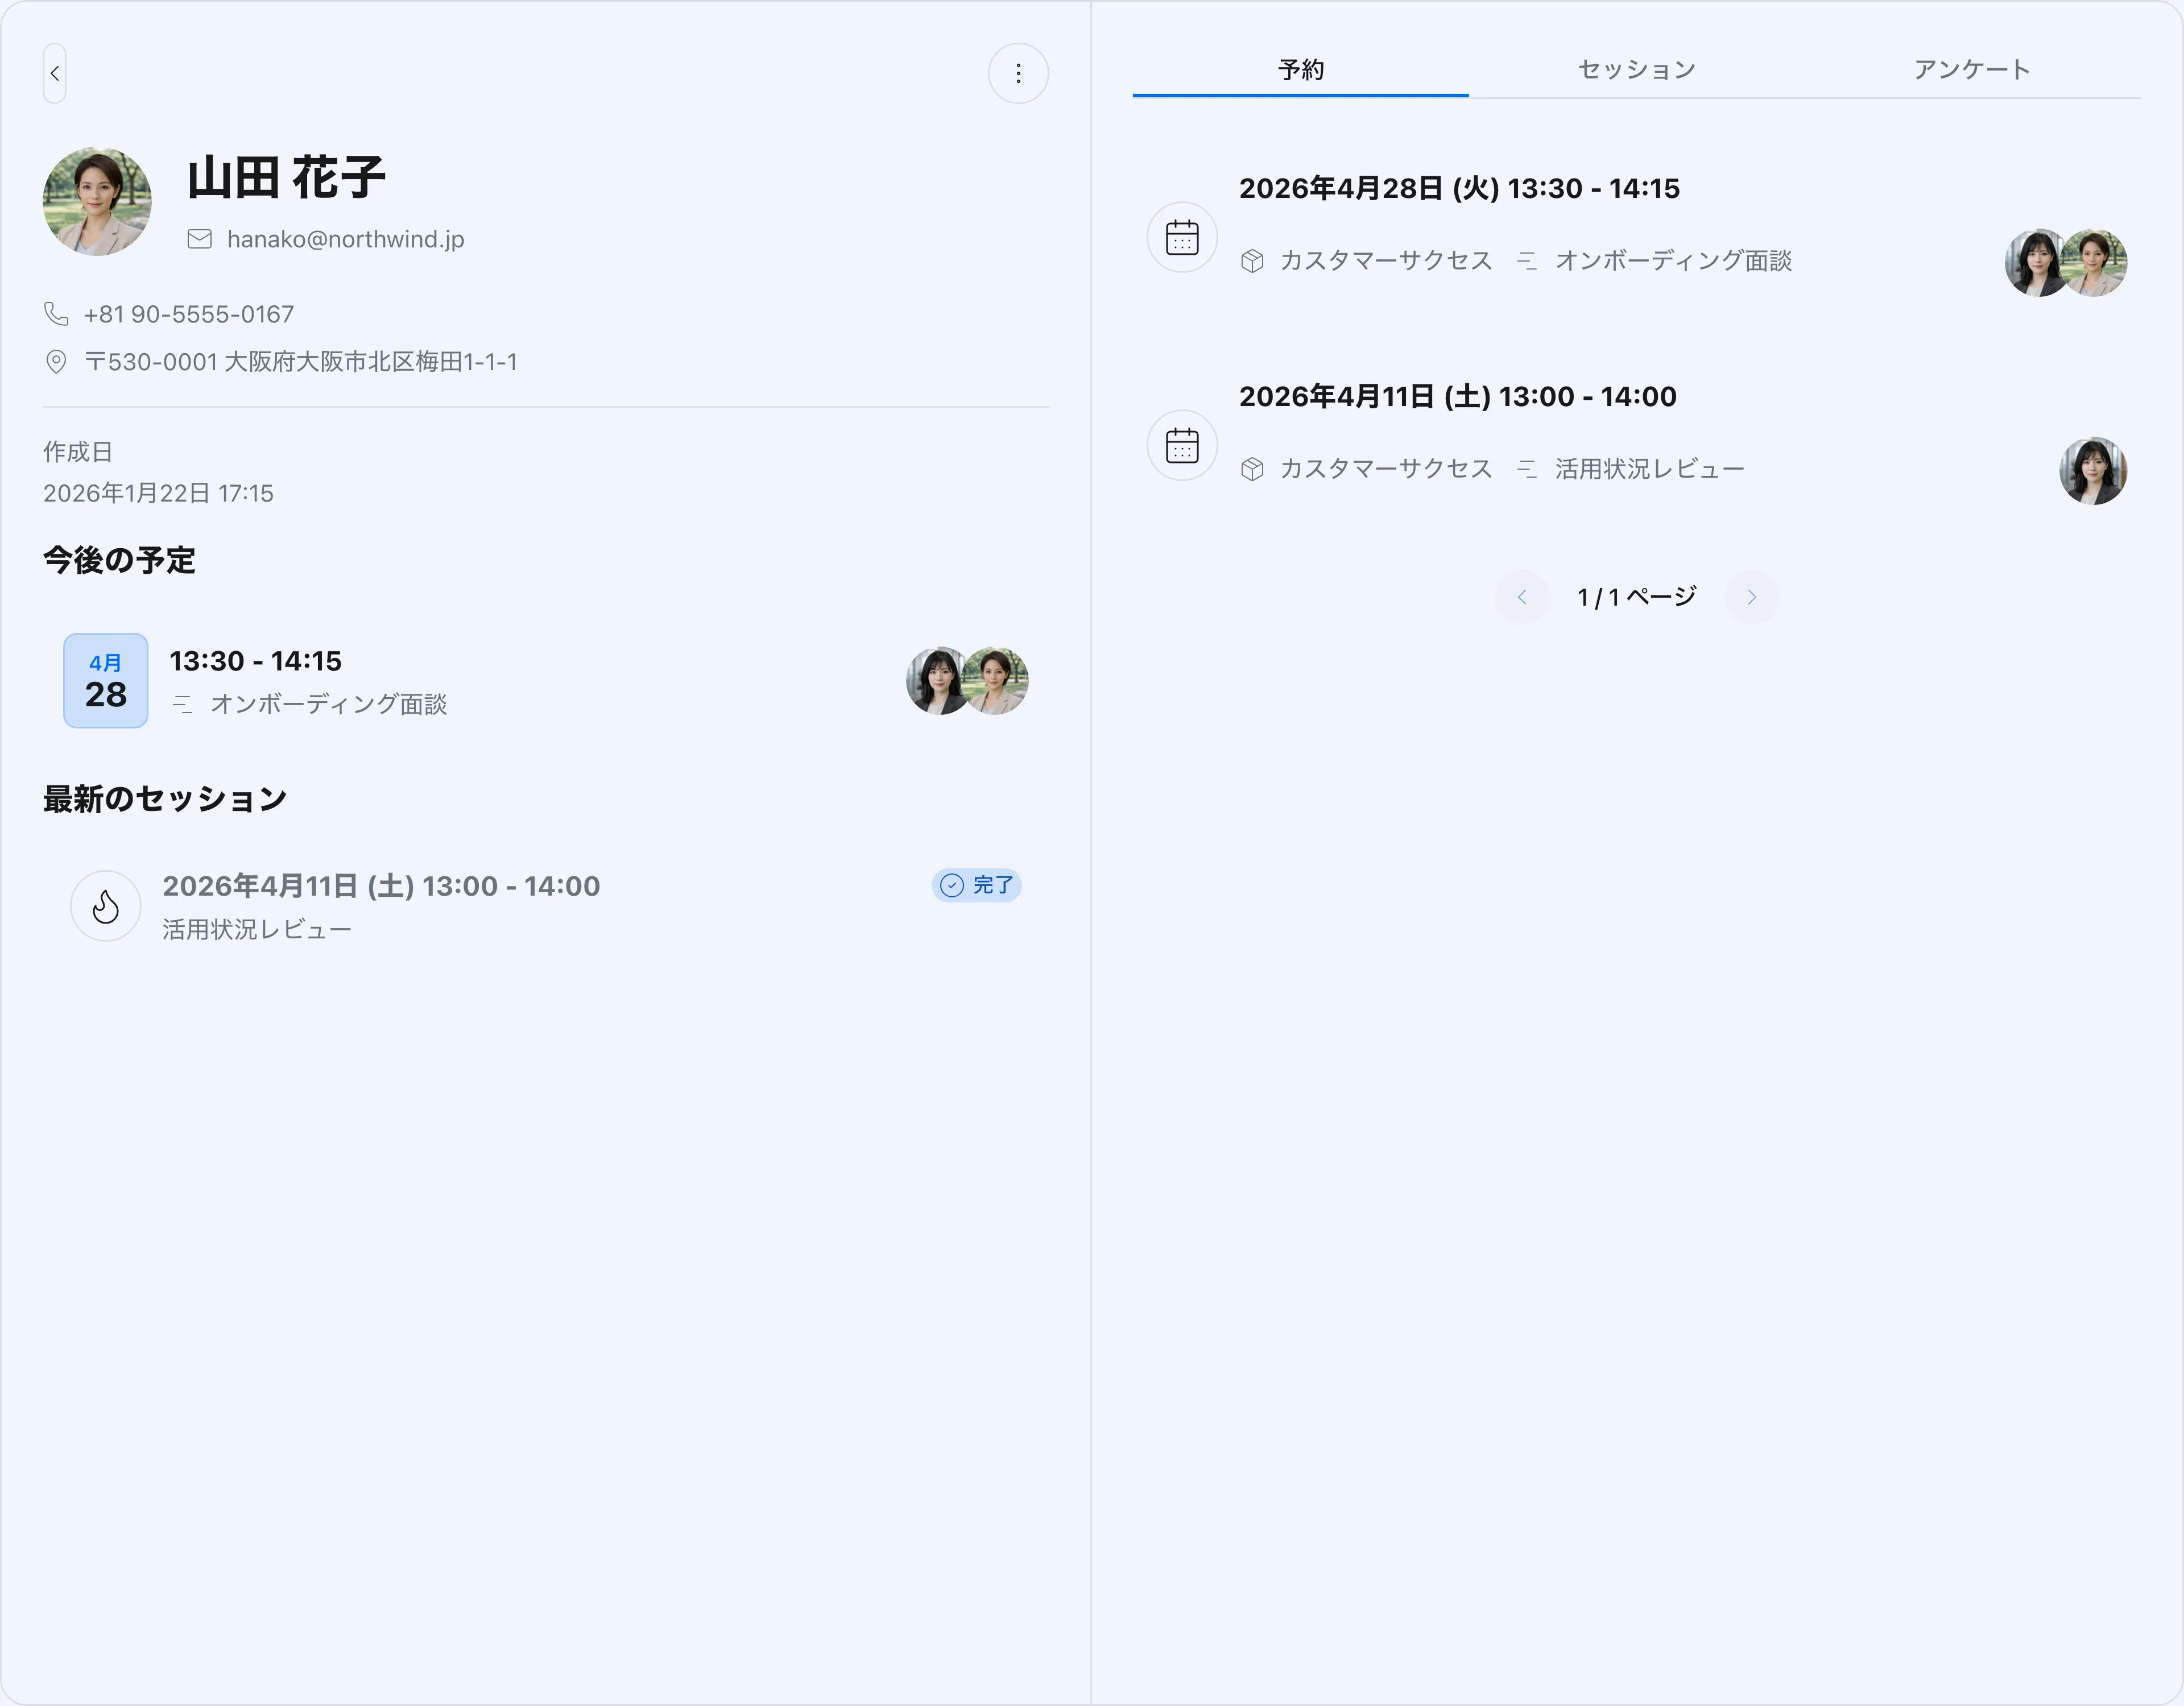Click phone number +81 90-5555-0167
The width and height of the screenshot is (2184, 1706).
tap(189, 314)
